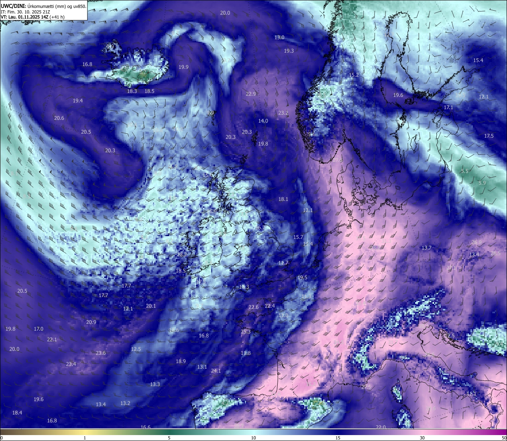The image size is (507, 441).
Task: Select the value 13.1 on the map
Action: [202, 367]
